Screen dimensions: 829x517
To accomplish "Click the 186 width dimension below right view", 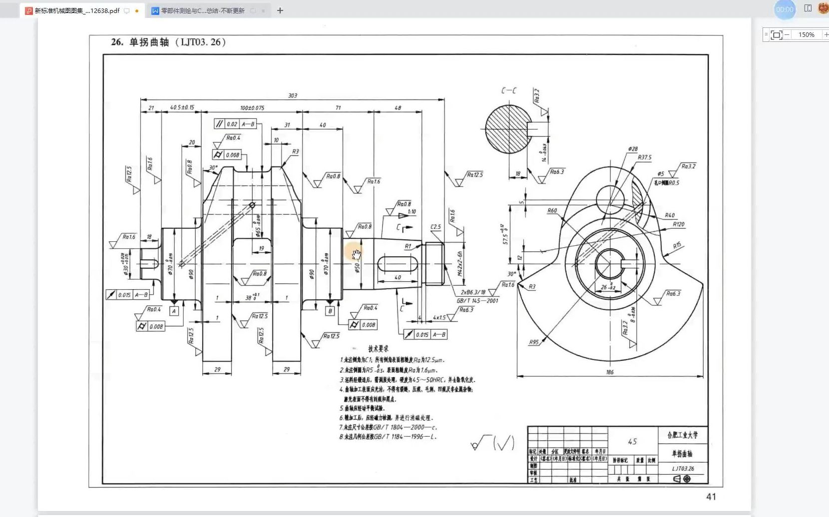I will click(x=610, y=372).
